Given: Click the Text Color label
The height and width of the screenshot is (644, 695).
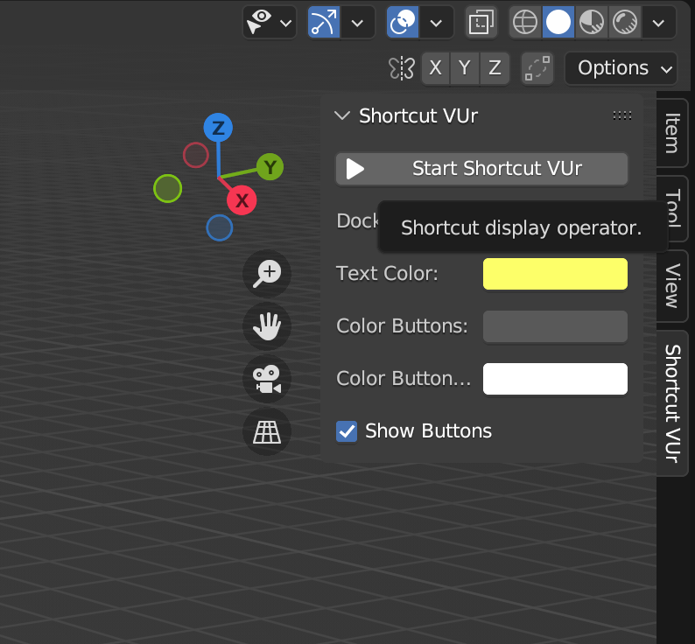Looking at the screenshot, I should coord(387,274).
